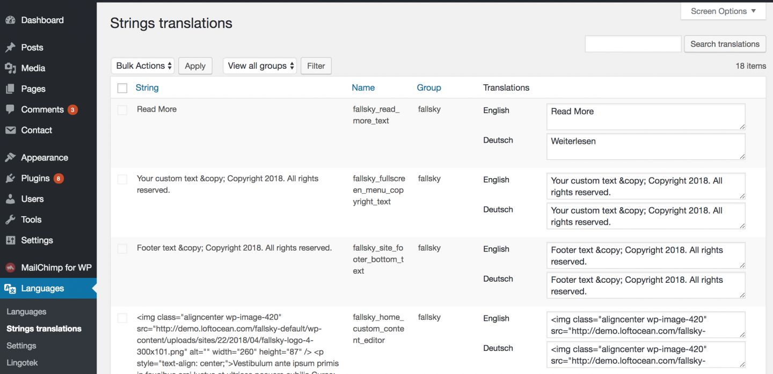Tick the checkbox beside Footer text string
The image size is (773, 374).
click(122, 248)
